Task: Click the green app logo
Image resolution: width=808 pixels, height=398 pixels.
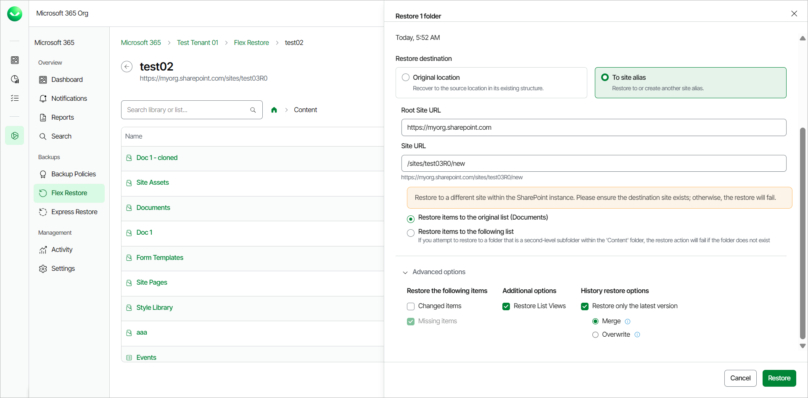Action: pyautogui.click(x=15, y=14)
